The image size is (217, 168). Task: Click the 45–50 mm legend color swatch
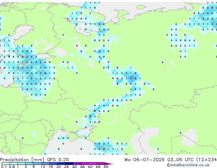[101, 164]
